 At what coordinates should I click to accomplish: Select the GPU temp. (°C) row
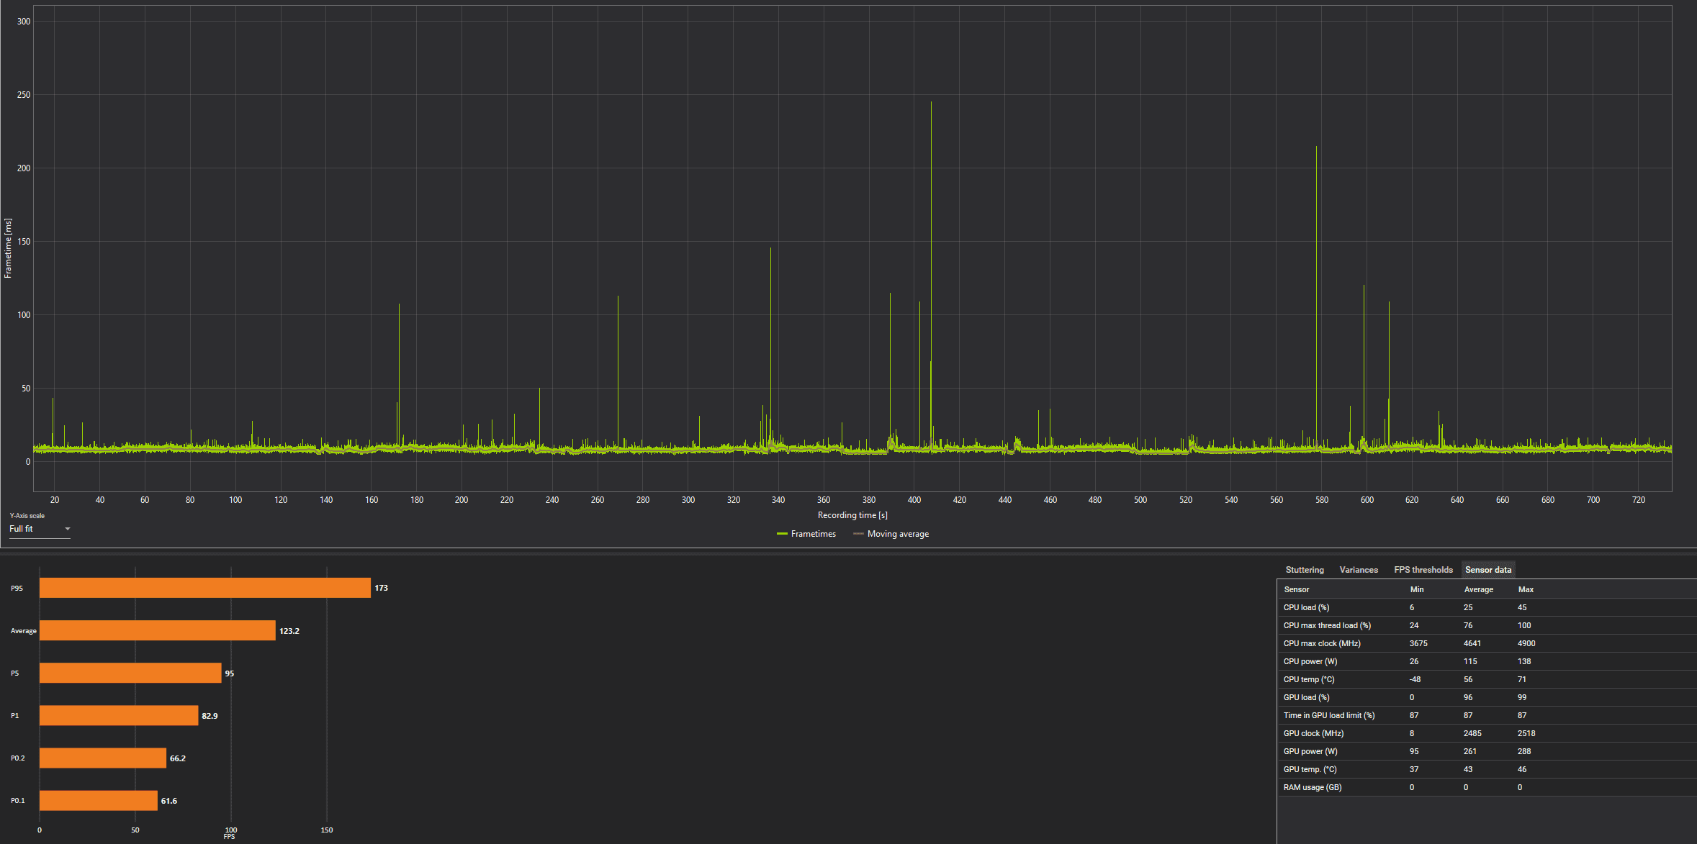(x=1310, y=769)
